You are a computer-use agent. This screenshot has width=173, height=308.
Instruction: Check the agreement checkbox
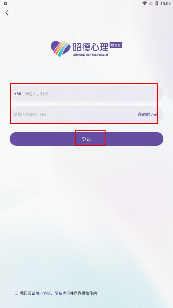[x=17, y=293]
